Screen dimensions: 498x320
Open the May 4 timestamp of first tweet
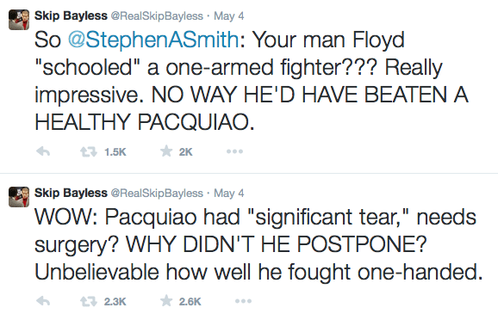(229, 15)
